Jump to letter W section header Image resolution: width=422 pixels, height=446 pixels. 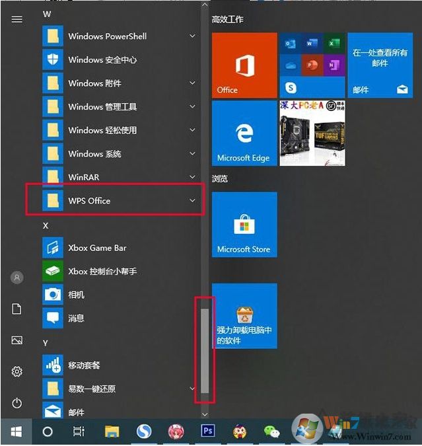point(47,14)
